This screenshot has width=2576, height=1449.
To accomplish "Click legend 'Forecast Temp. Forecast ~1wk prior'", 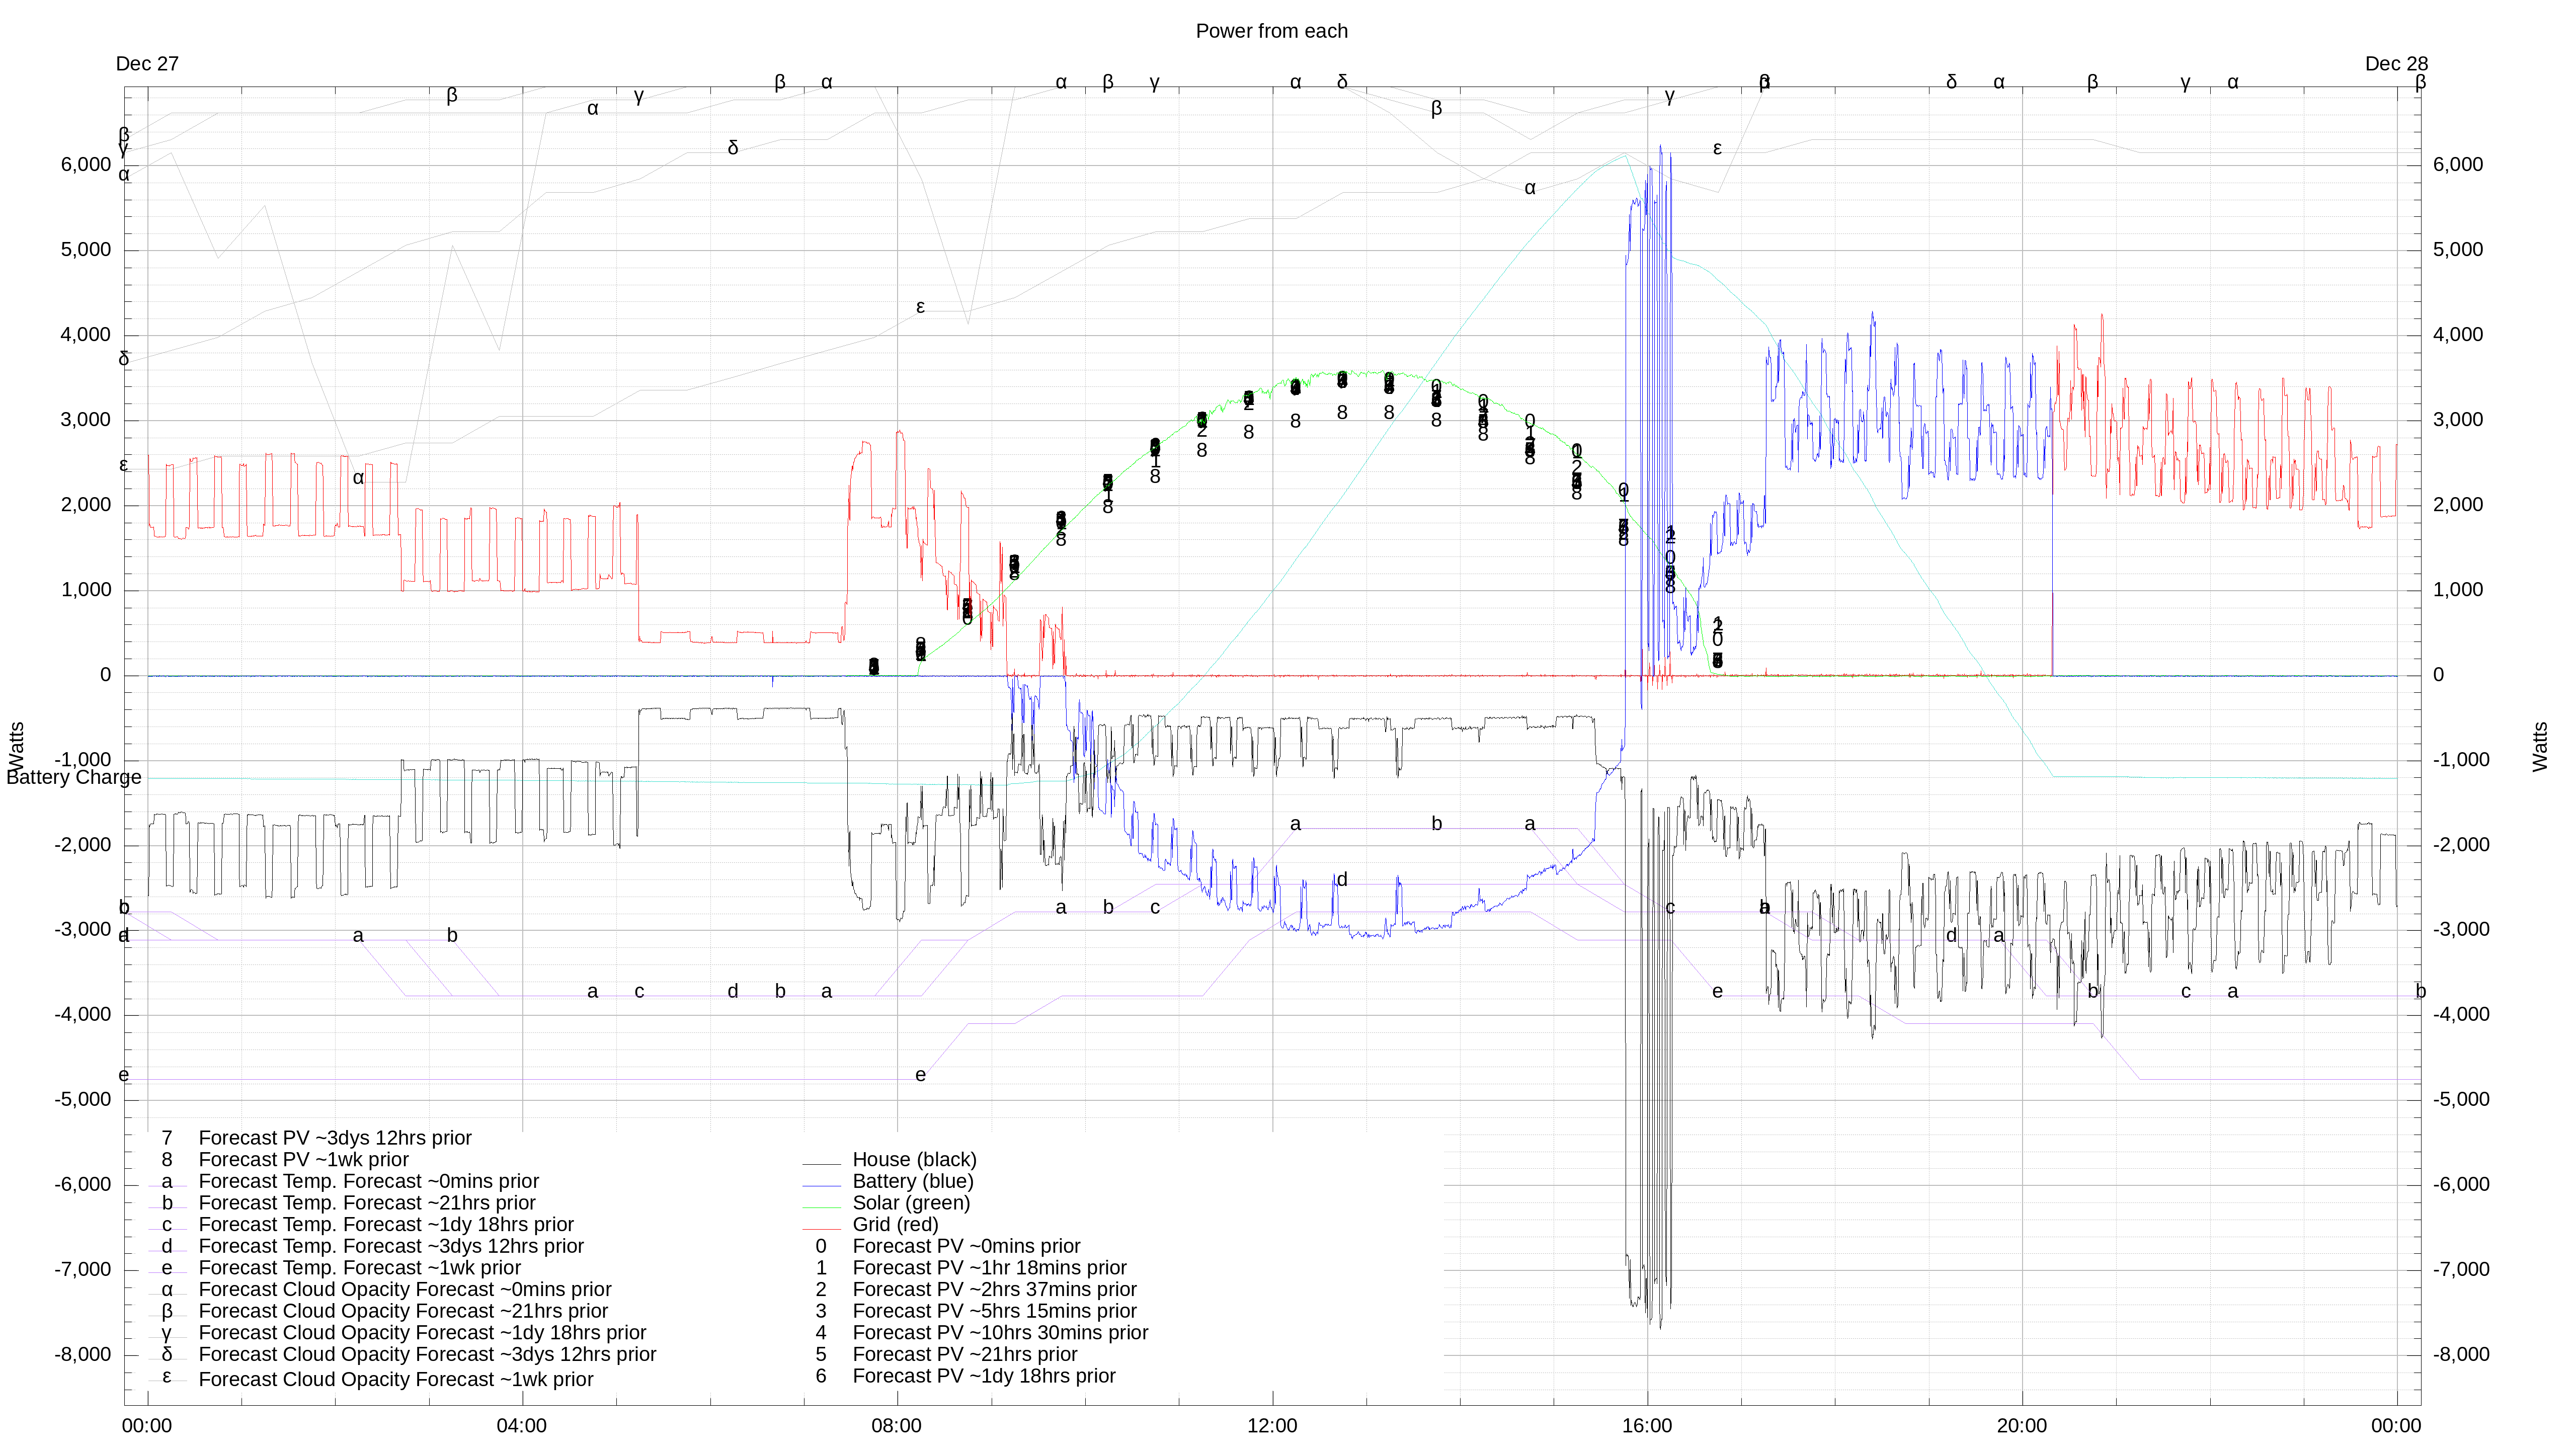I will [335, 1268].
